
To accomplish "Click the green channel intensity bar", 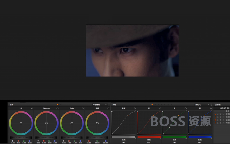I will [174, 137].
